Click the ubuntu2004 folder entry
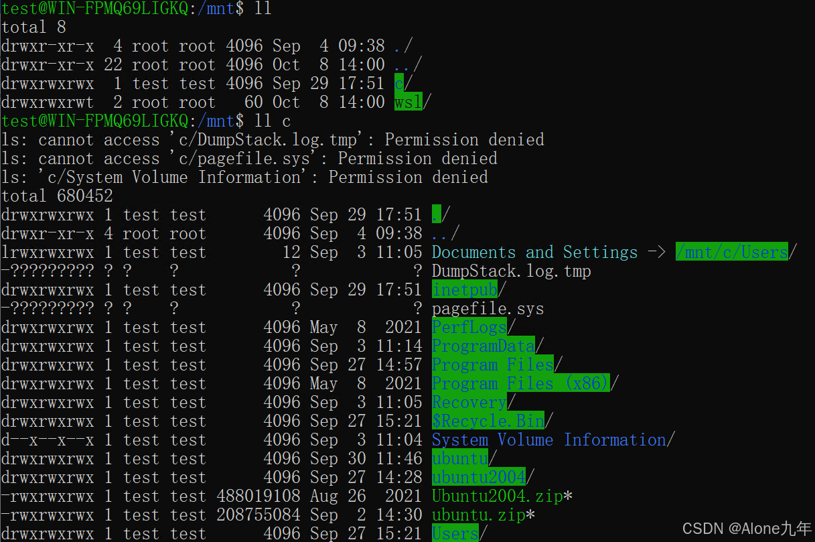This screenshot has height=542, width=815. (x=478, y=477)
